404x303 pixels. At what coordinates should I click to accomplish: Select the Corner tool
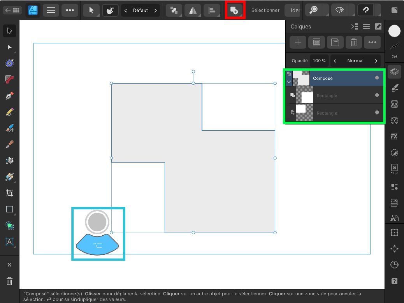[x=9, y=80]
